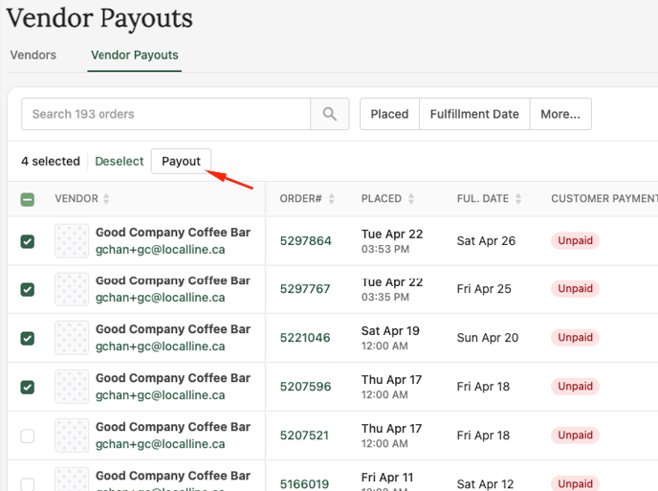Uncheck order 5207596 row checkbox

(x=28, y=387)
